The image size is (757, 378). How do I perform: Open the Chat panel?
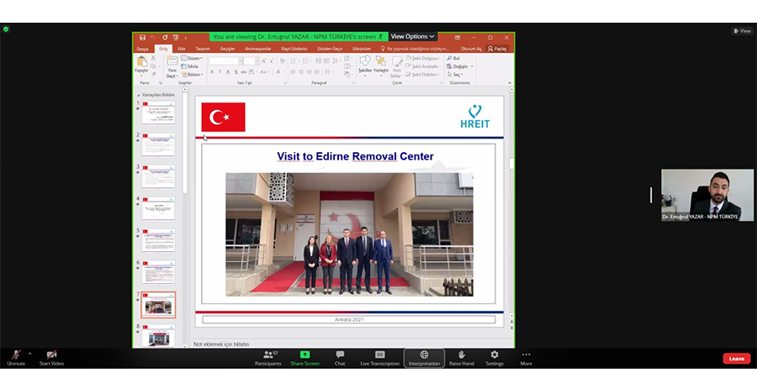(340, 358)
